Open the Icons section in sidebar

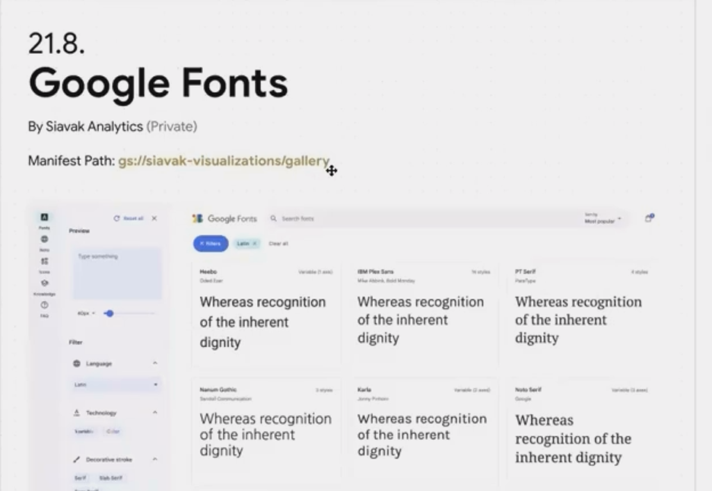pyautogui.click(x=44, y=265)
